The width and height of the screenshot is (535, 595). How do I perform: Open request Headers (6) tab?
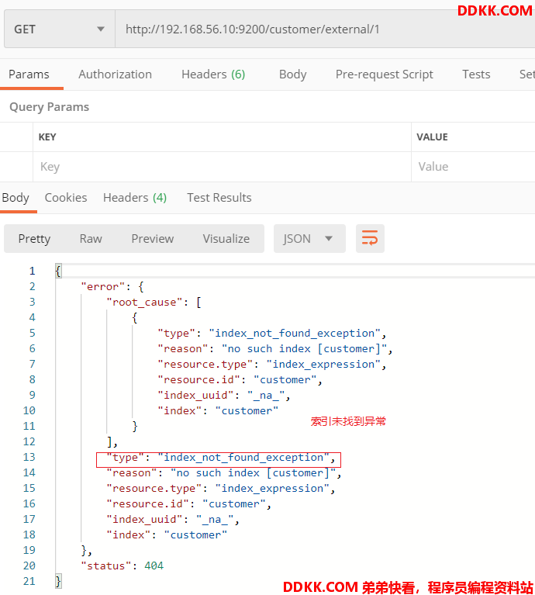213,74
